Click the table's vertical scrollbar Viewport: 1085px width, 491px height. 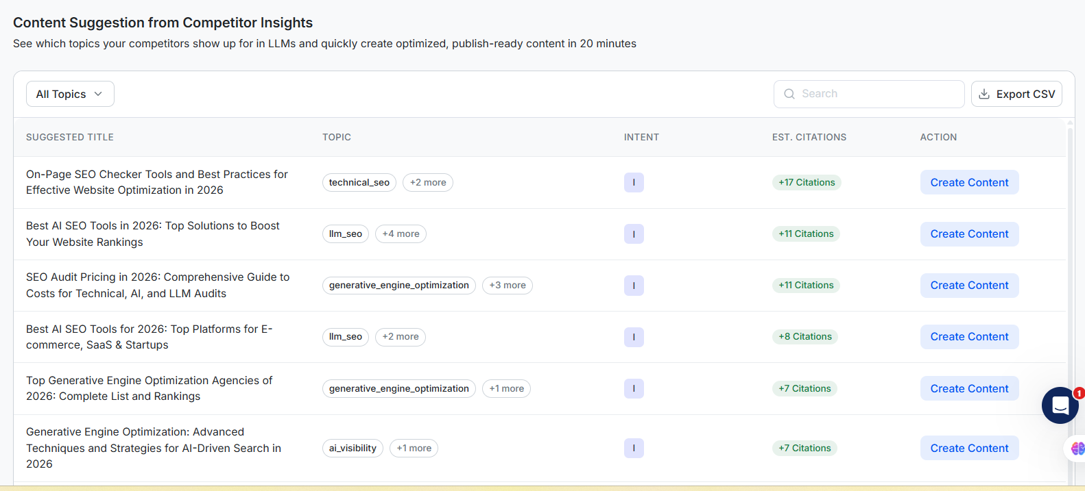(x=1070, y=274)
